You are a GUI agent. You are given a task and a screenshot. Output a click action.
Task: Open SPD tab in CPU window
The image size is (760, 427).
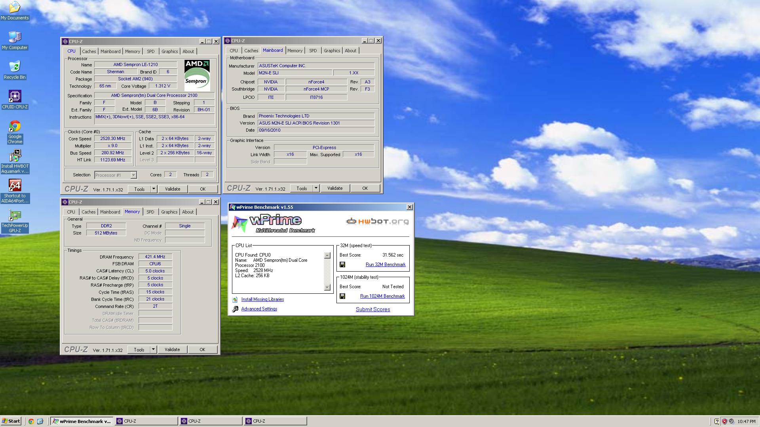[x=150, y=51]
